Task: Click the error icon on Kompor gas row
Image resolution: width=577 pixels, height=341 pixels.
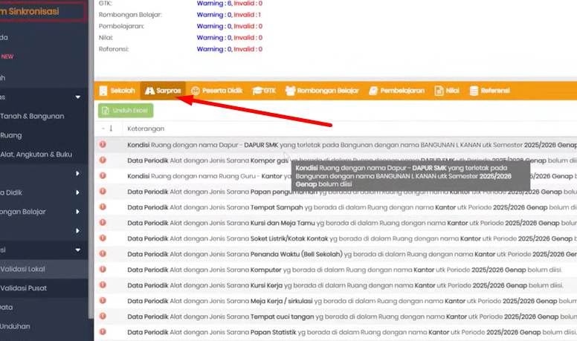Action: (x=103, y=160)
